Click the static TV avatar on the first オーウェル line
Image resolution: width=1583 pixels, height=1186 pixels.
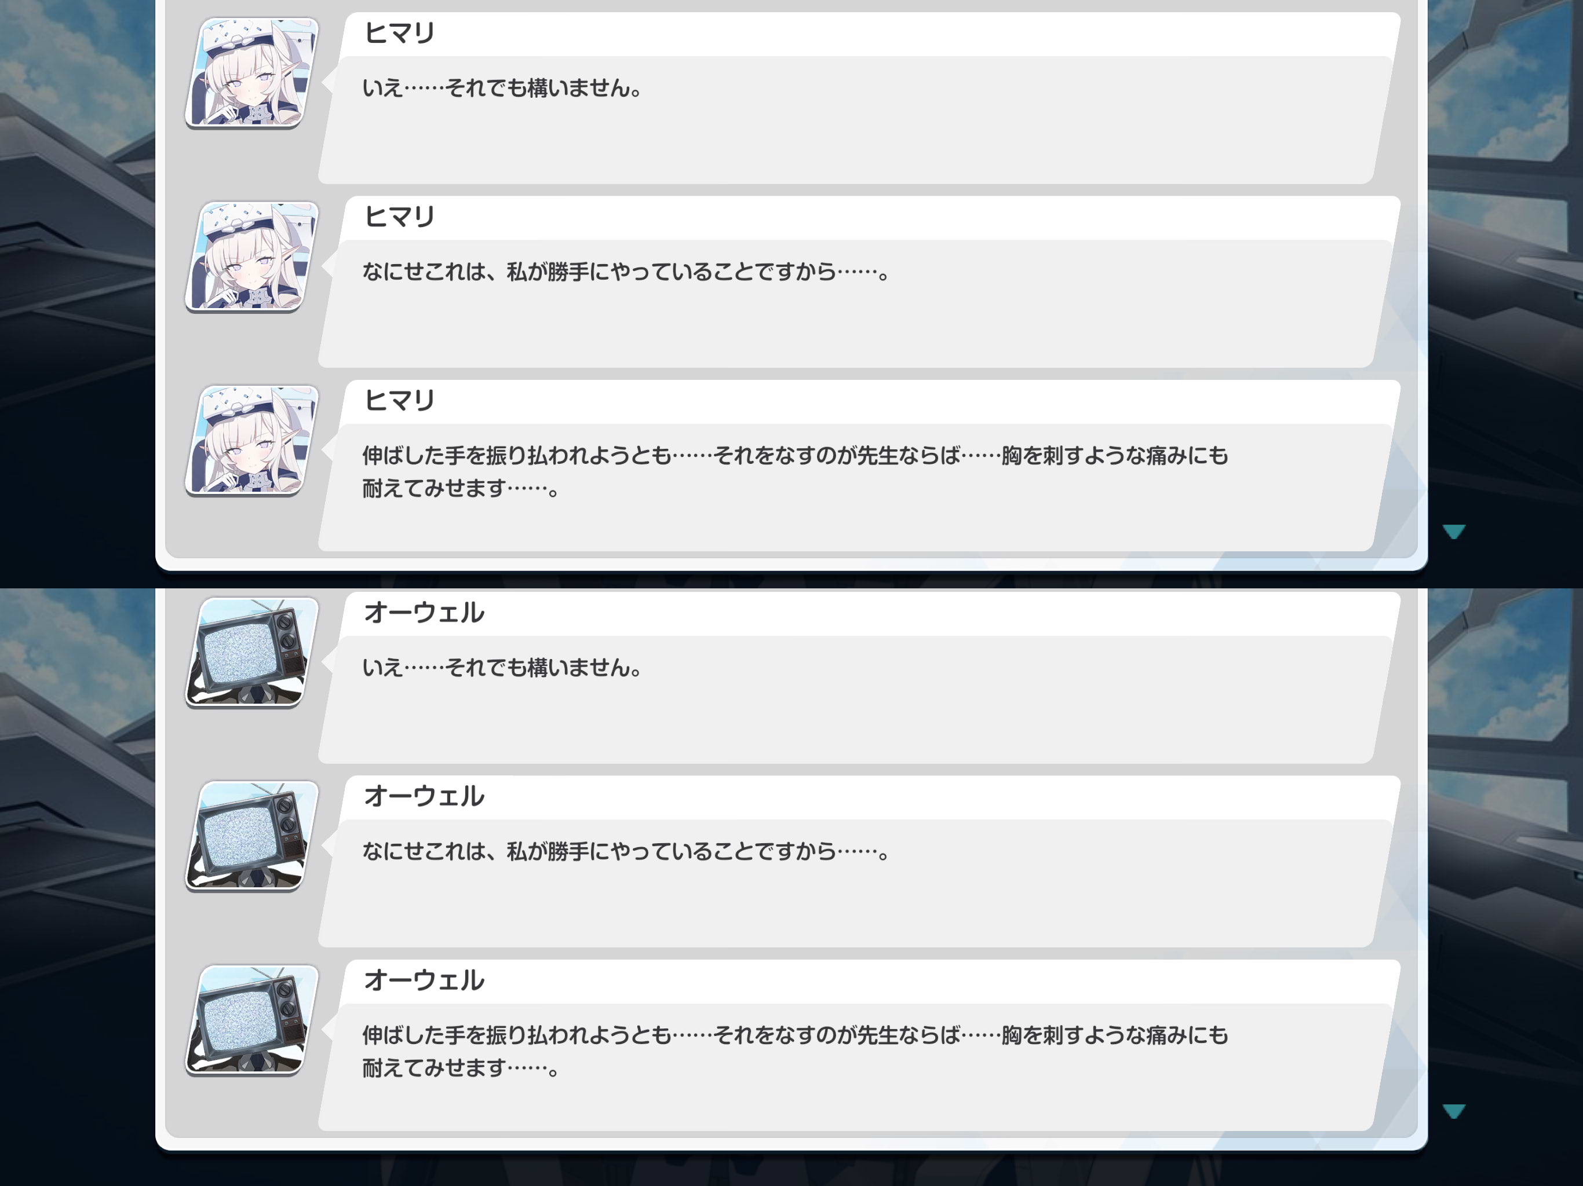[x=252, y=653]
